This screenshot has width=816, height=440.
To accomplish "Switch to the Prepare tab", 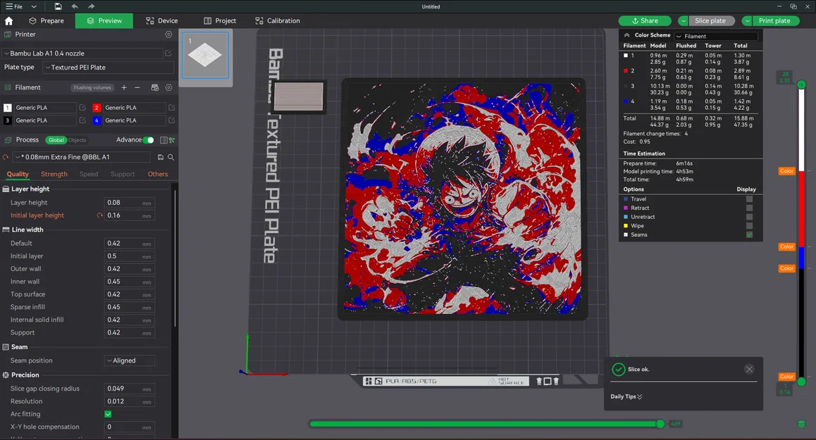I will pyautogui.click(x=47, y=21).
